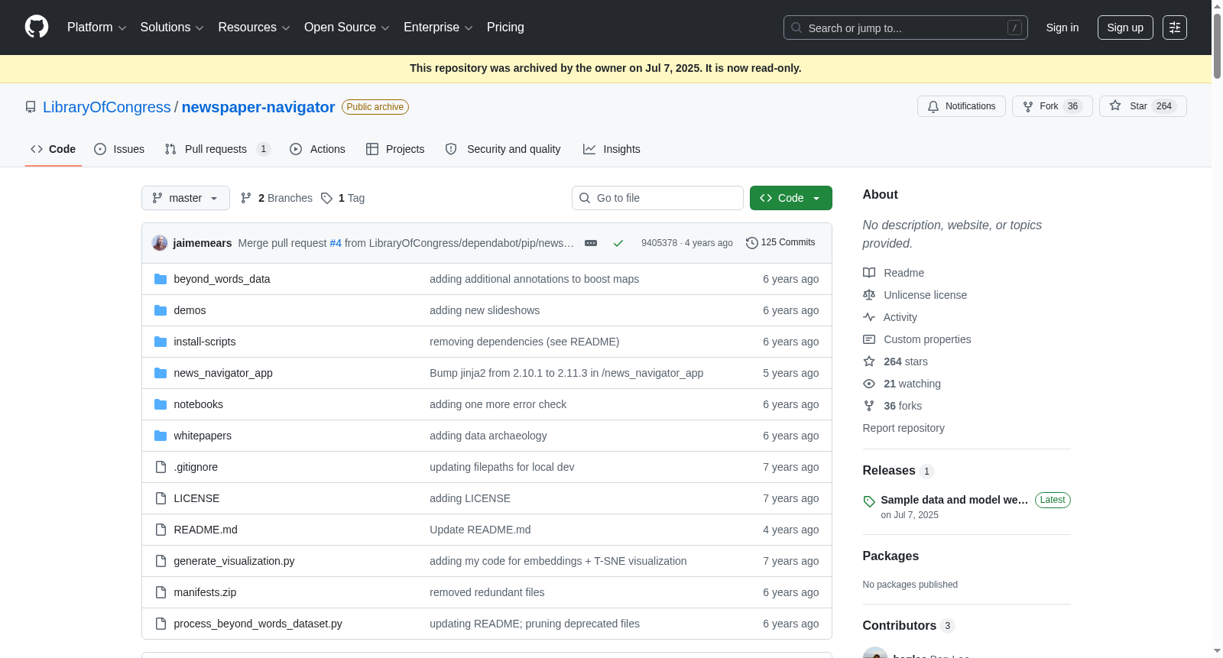
Task: Expand the Open Source menu
Action: pyautogui.click(x=347, y=28)
